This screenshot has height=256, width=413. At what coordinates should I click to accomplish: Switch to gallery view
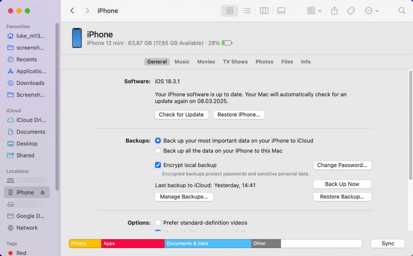[x=281, y=11]
